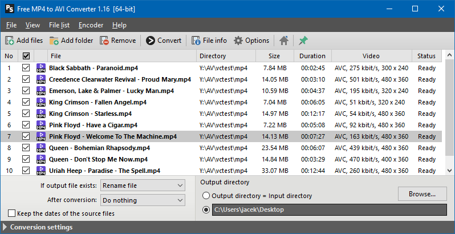Select Output directory = Input directory radio
The image size is (455, 234).
click(206, 196)
